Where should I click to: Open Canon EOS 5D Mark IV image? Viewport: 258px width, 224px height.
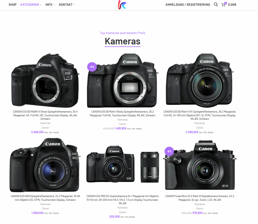(45, 80)
